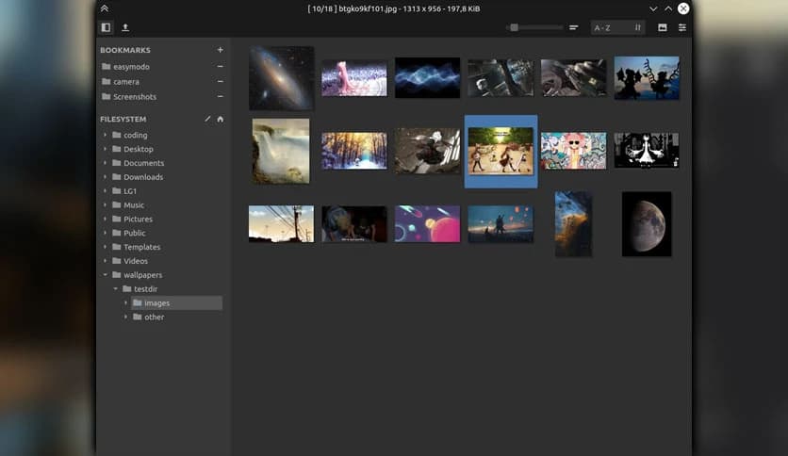The height and width of the screenshot is (456, 788).
Task: Select the images folder
Action: pos(176,302)
